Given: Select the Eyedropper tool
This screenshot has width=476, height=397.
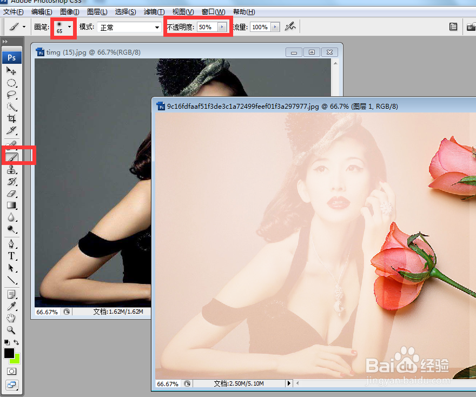Looking at the screenshot, I should (x=11, y=306).
